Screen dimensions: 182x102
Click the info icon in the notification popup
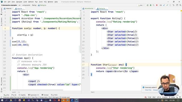point(143,88)
